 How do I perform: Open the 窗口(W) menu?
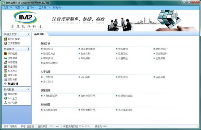pos(31,7)
